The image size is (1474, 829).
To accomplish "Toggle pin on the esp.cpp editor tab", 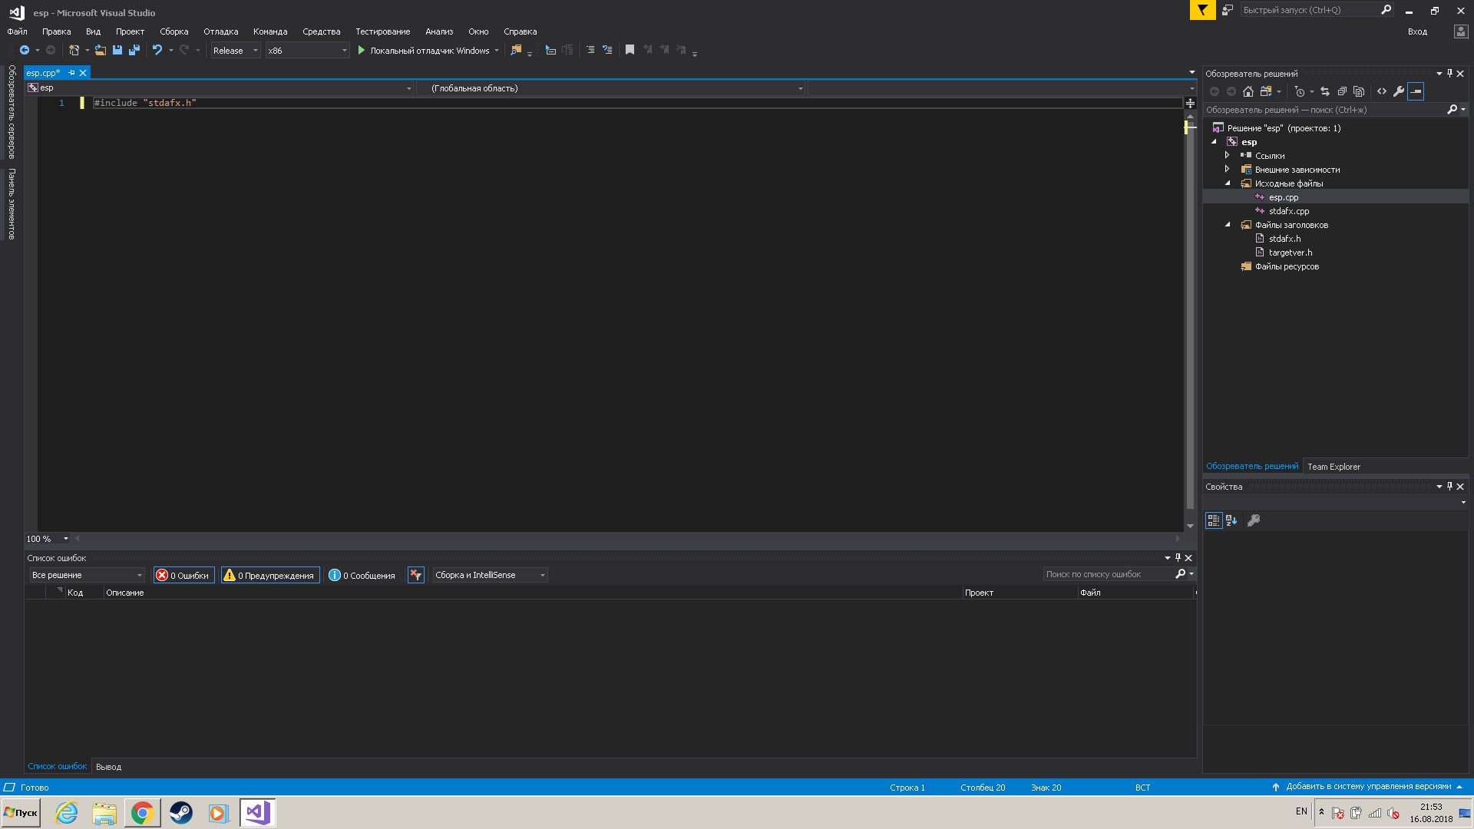I will click(x=71, y=73).
